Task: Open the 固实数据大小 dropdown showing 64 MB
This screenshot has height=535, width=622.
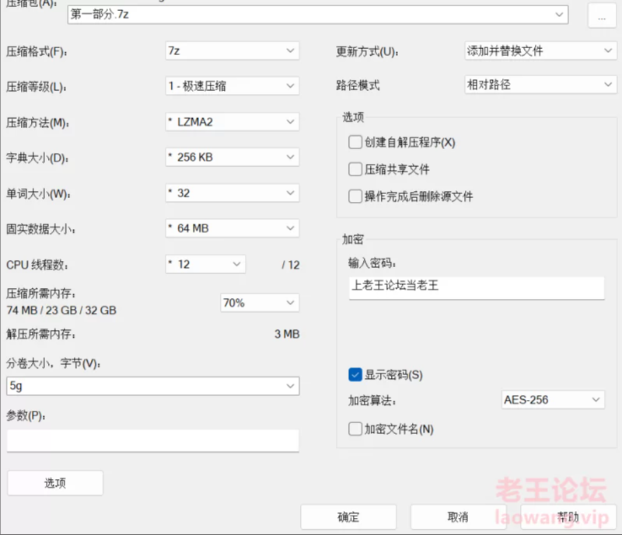Action: coord(232,228)
